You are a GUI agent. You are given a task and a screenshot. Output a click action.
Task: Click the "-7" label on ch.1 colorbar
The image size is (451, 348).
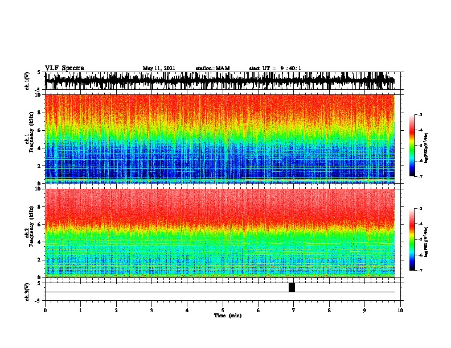[x=420, y=176]
